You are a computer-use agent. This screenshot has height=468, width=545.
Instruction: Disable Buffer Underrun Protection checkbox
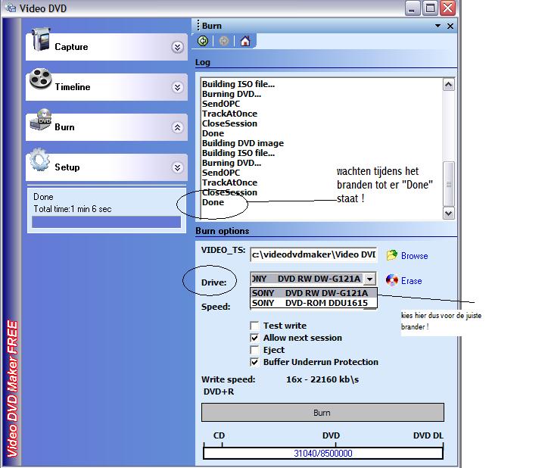point(255,362)
